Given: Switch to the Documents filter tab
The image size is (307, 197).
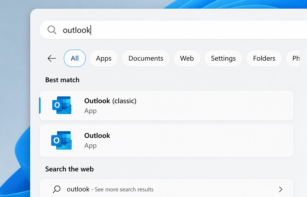Looking at the screenshot, I should tap(146, 58).
